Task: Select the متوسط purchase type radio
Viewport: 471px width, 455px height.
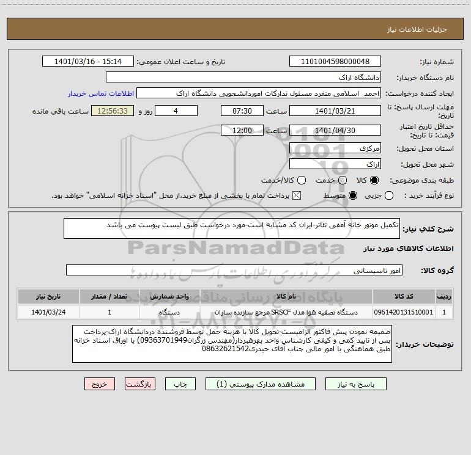Action: pyautogui.click(x=353, y=196)
